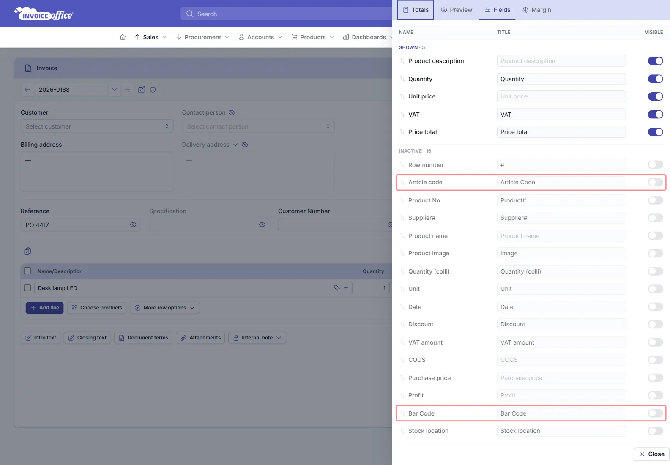Enable the Article code toggle
670x465 pixels.
pos(655,182)
